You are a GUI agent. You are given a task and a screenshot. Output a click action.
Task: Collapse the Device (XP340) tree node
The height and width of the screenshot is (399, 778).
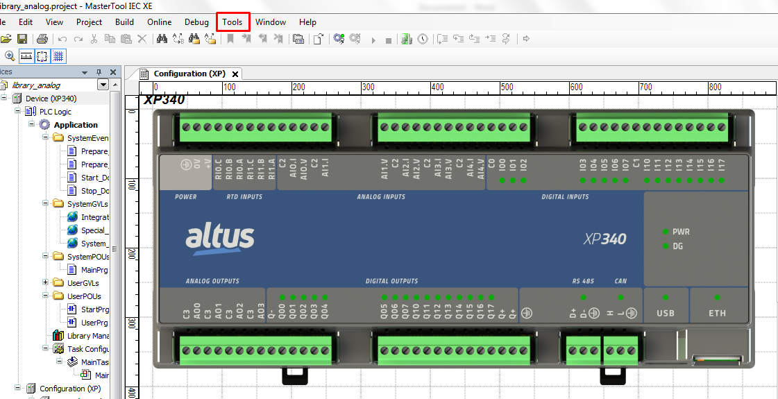(x=3, y=97)
